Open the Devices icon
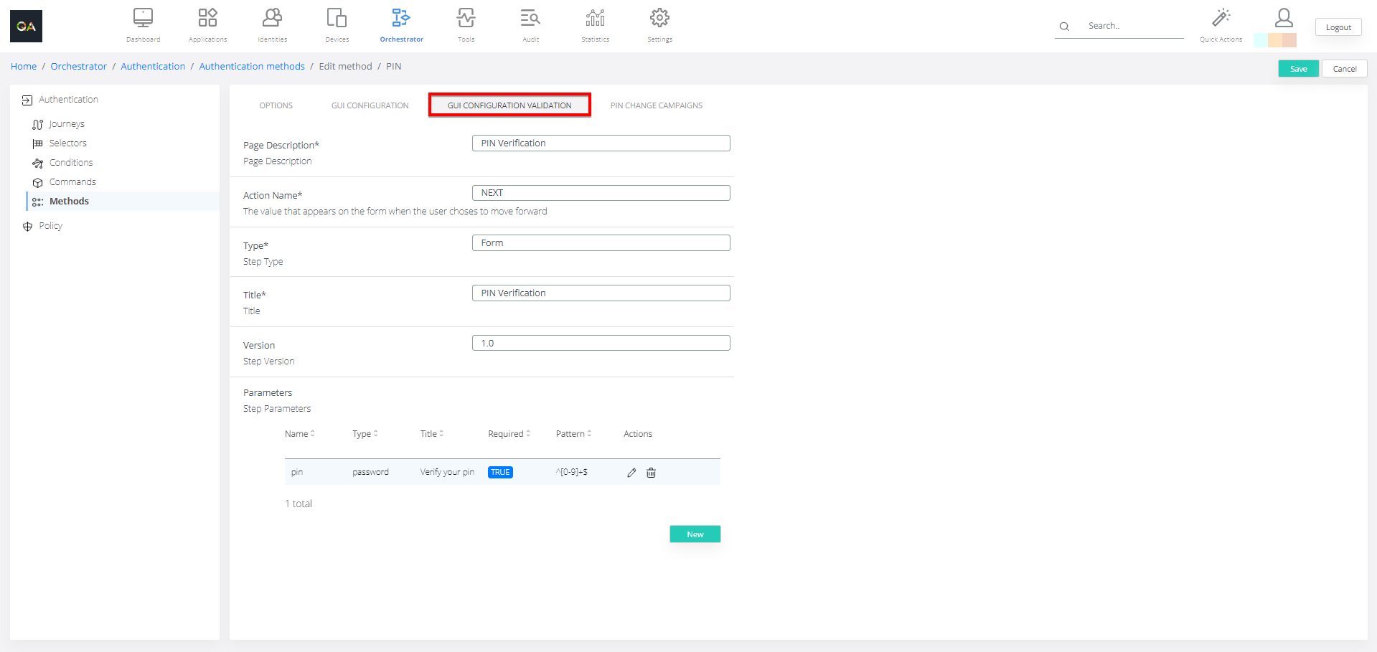The height and width of the screenshot is (652, 1377). [337, 18]
